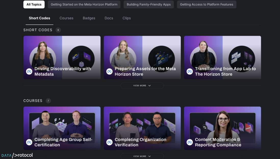The image size is (280, 159).
Task: Click Meta logo on Preparing Assets card
Action: [109, 71]
